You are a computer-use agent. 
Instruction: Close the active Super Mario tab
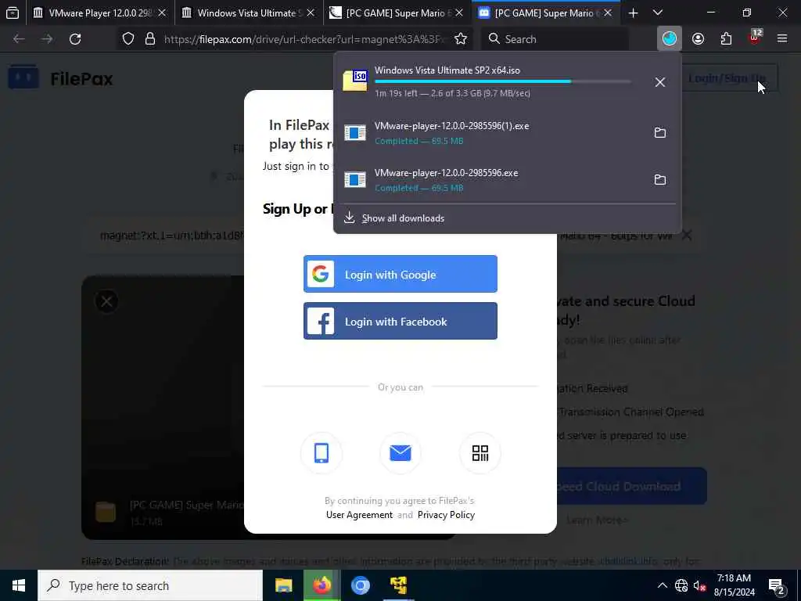tap(608, 13)
